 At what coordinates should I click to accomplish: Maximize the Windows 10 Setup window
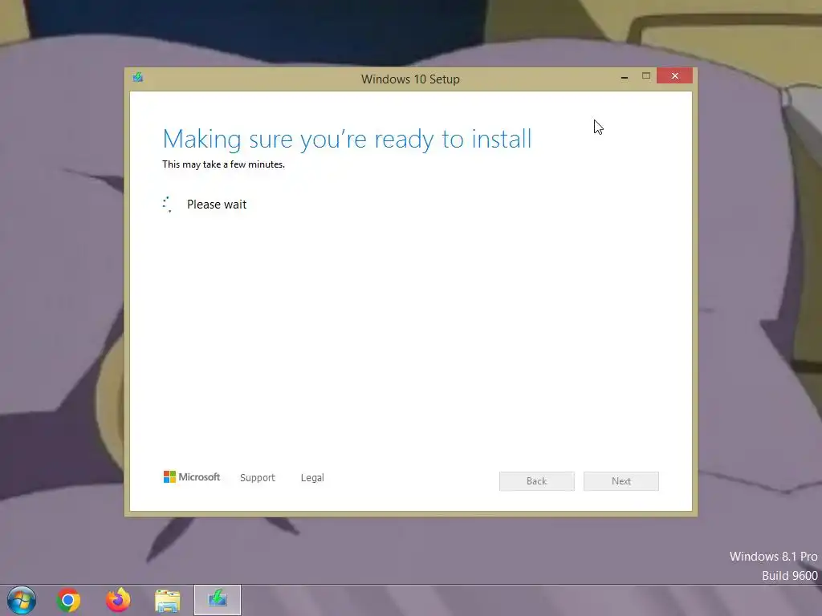click(646, 76)
